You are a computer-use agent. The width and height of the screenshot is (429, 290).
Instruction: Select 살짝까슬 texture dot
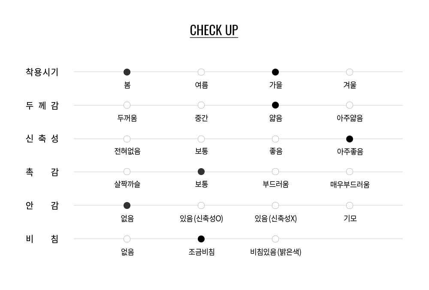coord(127,172)
